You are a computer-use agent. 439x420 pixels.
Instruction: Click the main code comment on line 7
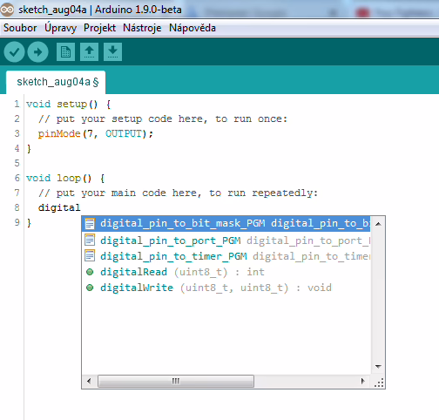[x=178, y=193]
